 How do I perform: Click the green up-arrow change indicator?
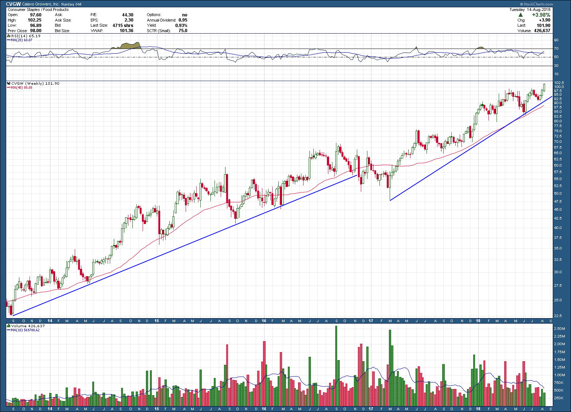pyautogui.click(x=521, y=15)
